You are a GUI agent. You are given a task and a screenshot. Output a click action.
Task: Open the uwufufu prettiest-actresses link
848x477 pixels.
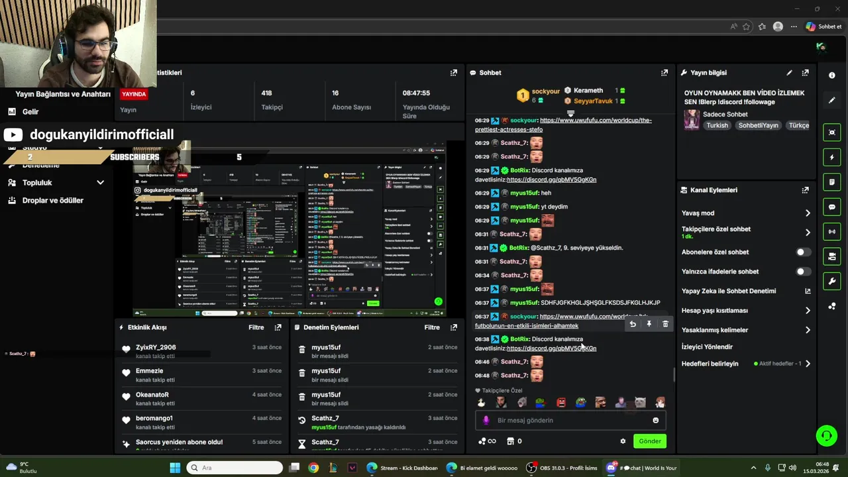(x=563, y=125)
